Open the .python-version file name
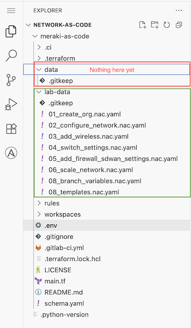 pos(64,314)
